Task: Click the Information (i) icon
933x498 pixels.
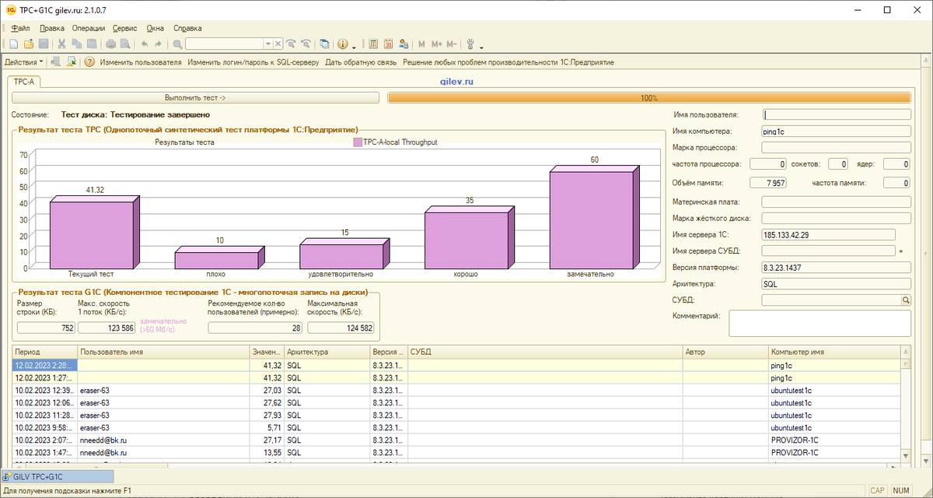Action: (x=343, y=44)
